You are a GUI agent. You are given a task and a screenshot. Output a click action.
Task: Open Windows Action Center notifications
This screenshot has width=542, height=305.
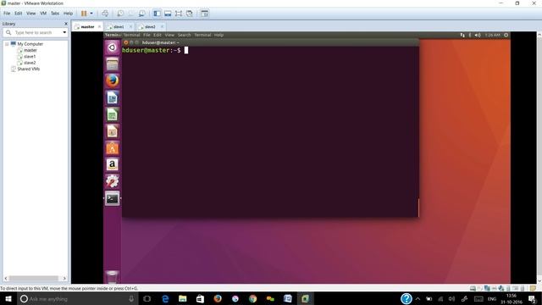coord(533,299)
